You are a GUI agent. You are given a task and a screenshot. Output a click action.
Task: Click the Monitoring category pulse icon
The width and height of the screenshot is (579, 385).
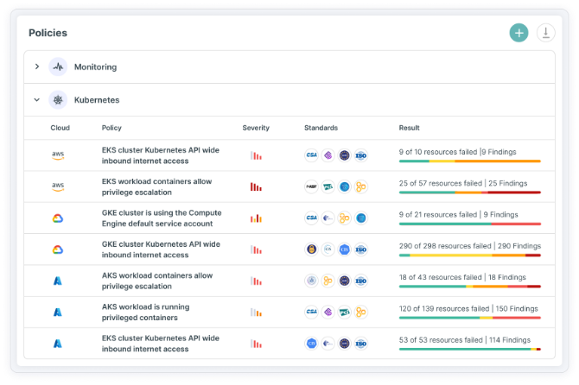coord(58,66)
